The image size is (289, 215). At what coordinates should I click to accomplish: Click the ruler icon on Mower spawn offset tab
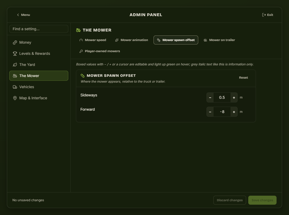159,40
